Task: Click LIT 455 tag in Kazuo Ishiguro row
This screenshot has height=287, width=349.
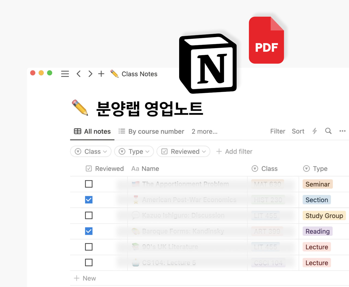Action: coord(266,216)
